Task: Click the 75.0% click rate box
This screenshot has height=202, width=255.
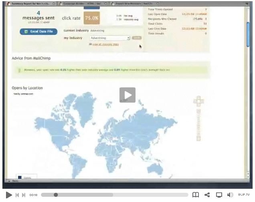Action: coord(92,18)
